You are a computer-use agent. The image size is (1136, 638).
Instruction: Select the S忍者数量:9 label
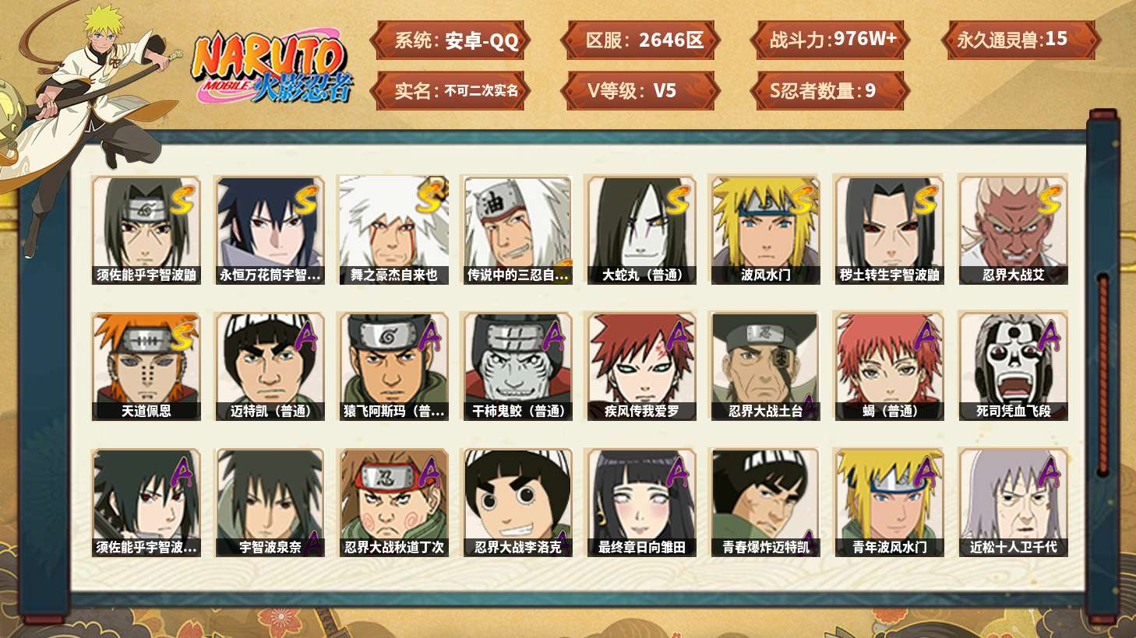832,91
